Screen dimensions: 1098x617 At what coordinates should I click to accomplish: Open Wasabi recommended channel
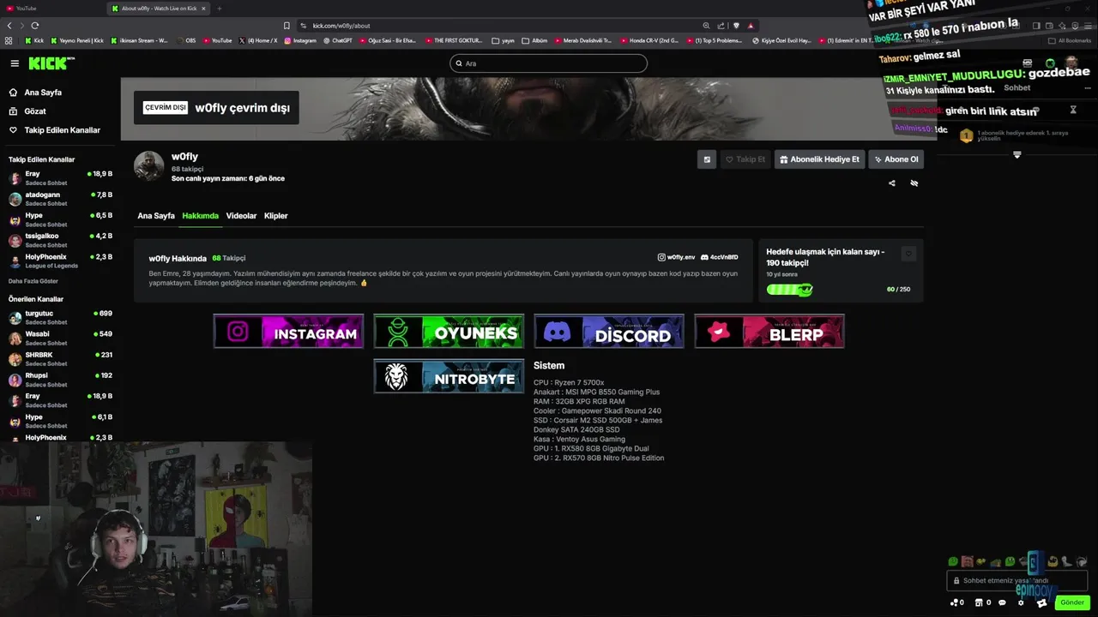click(60, 338)
